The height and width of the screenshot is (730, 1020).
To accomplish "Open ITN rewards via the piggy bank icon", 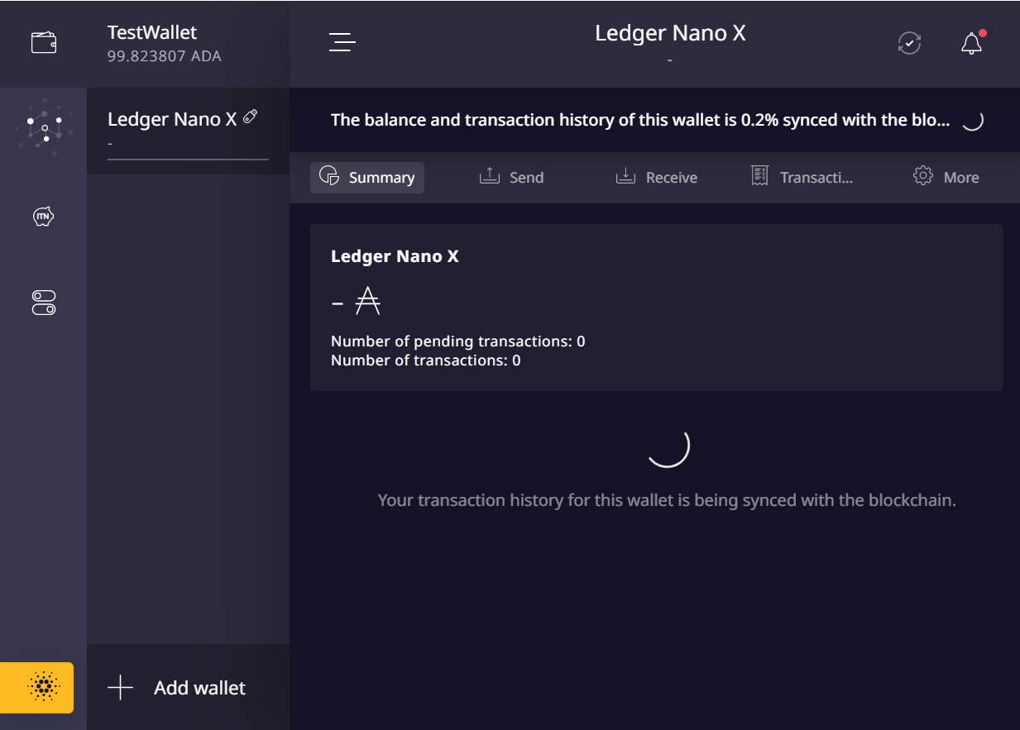I will tap(43, 217).
